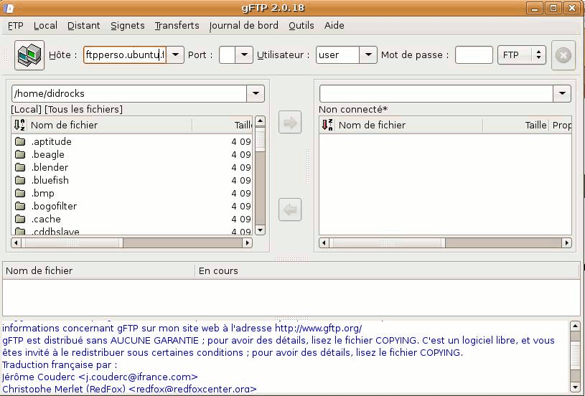Open the Journal de bord menu
This screenshot has width=585, height=396.
243,25
